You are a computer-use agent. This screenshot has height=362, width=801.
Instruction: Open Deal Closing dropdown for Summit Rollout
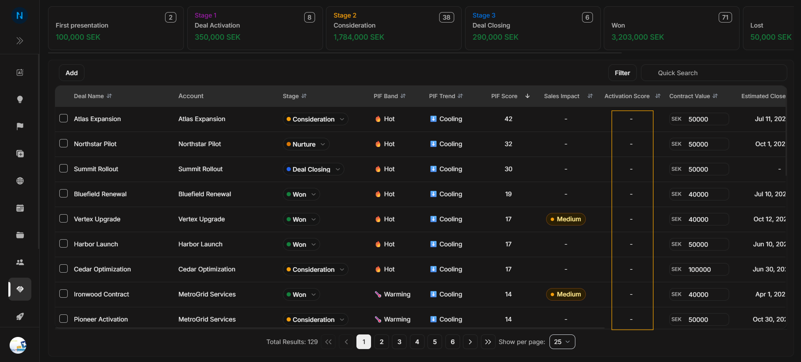(313, 169)
